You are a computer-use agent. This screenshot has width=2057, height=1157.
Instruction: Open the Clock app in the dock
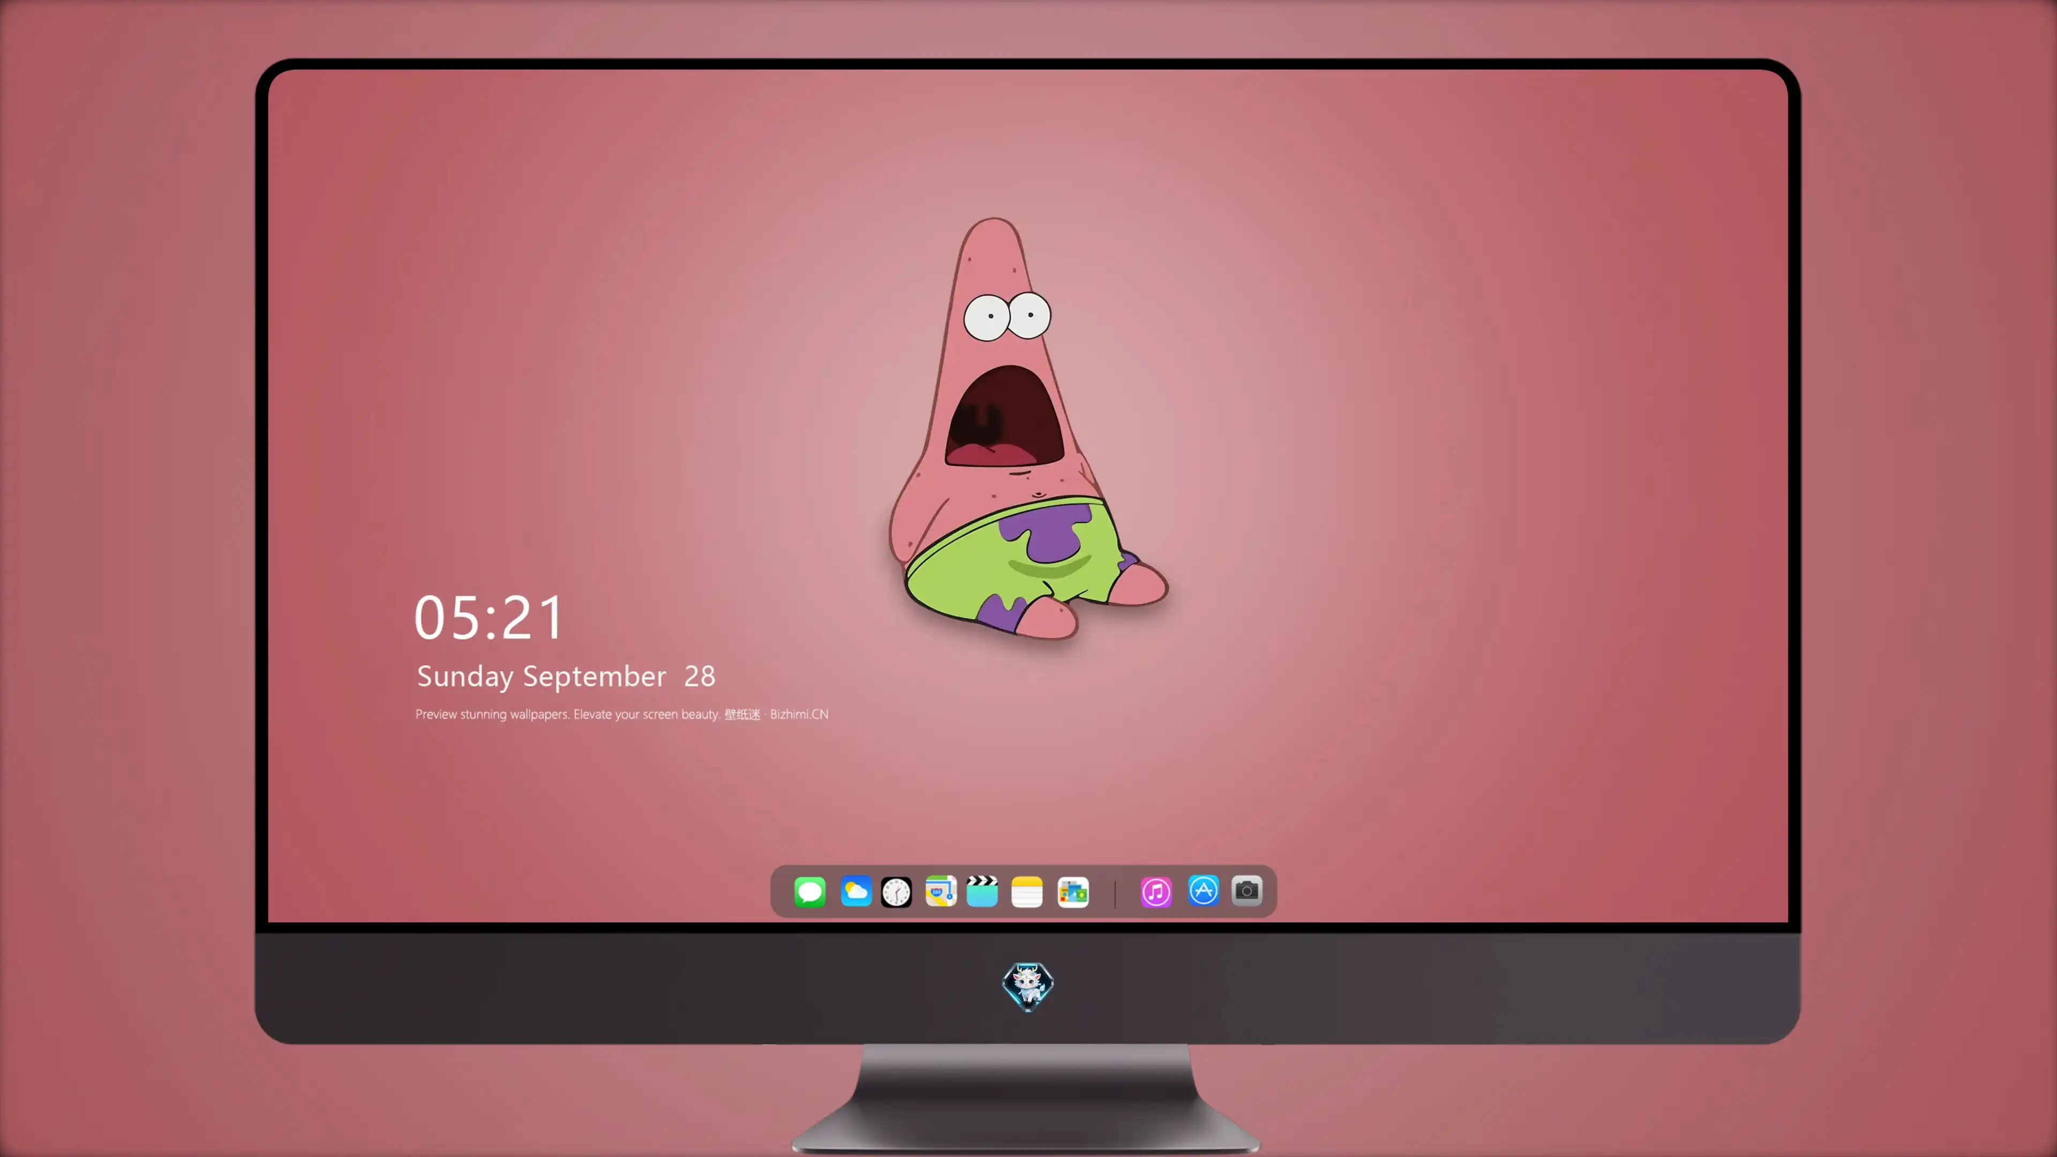(896, 891)
